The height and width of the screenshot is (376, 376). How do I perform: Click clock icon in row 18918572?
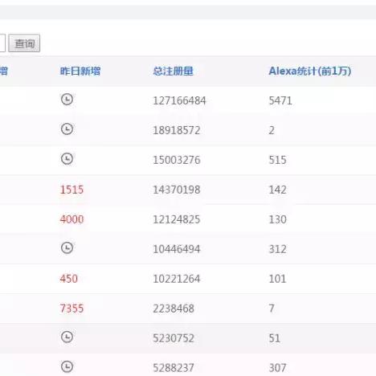[x=67, y=129]
